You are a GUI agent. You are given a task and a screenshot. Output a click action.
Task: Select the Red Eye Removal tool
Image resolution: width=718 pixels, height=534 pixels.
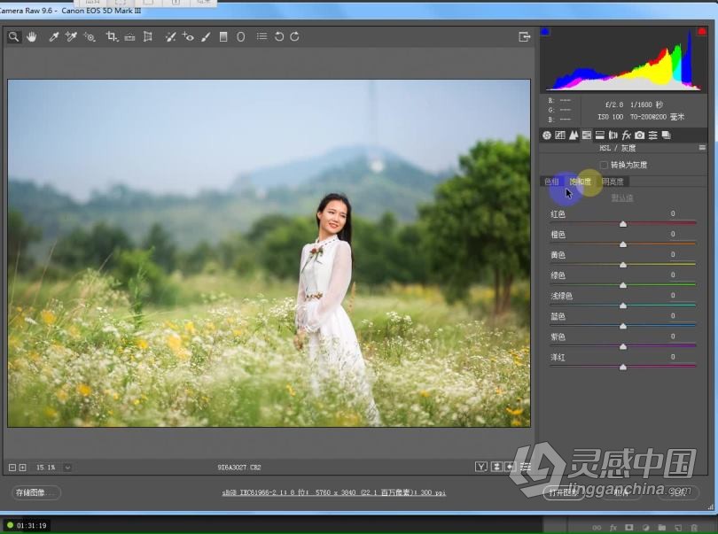[x=188, y=36]
